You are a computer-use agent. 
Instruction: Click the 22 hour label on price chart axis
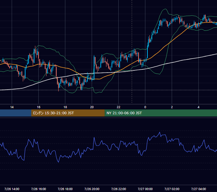(118, 107)
